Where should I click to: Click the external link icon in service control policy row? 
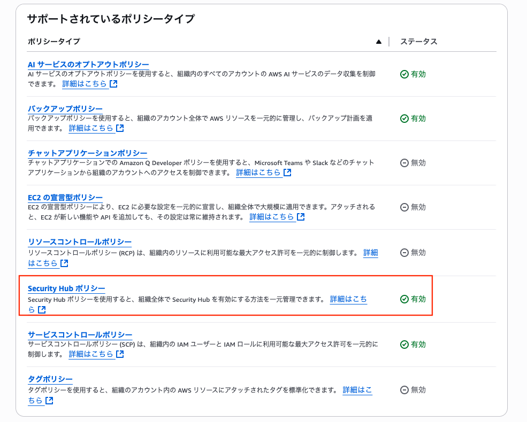point(120,354)
